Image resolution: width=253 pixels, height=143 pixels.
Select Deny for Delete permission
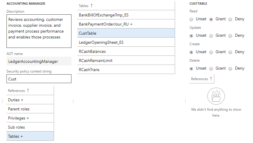coord(230,68)
